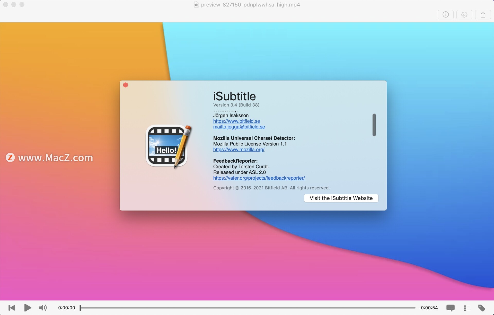This screenshot has width=494, height=315.
Task: Click the FeedbackReporter heading
Action: tap(235, 161)
